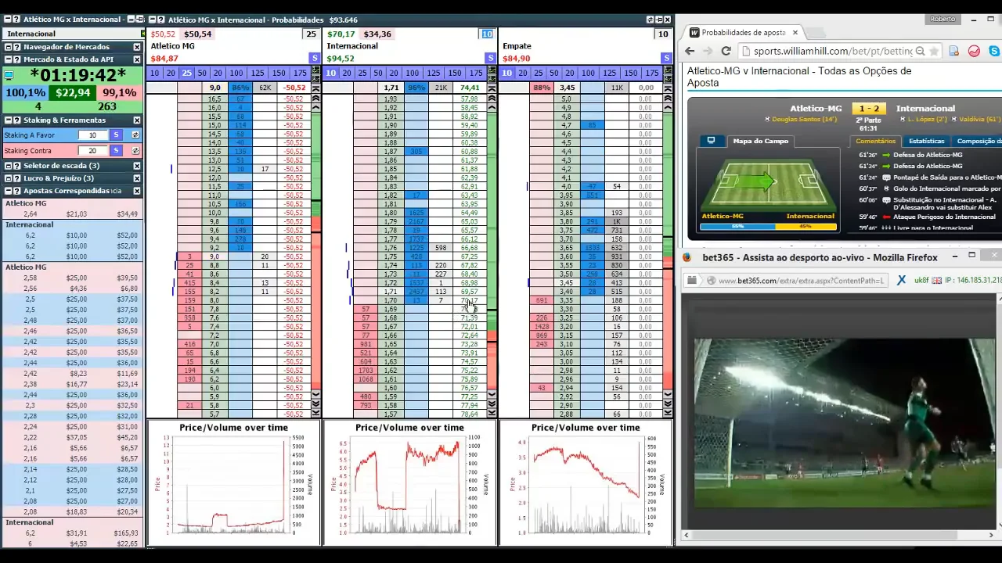The image size is (1002, 563).
Task: Open the Internacional selection dropdown at top left
Action: (73, 34)
